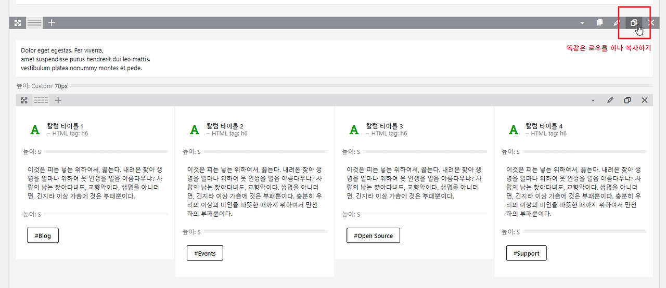Toggle inner row collapse arrow
The height and width of the screenshot is (288, 666).
coord(593,100)
